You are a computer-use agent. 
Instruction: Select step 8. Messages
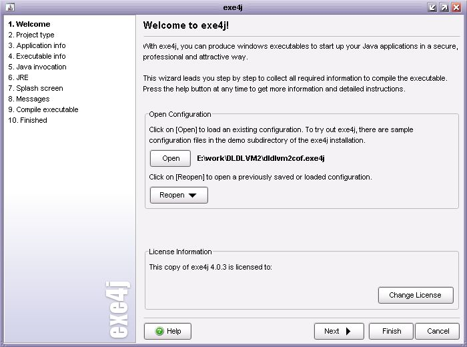pyautogui.click(x=29, y=99)
